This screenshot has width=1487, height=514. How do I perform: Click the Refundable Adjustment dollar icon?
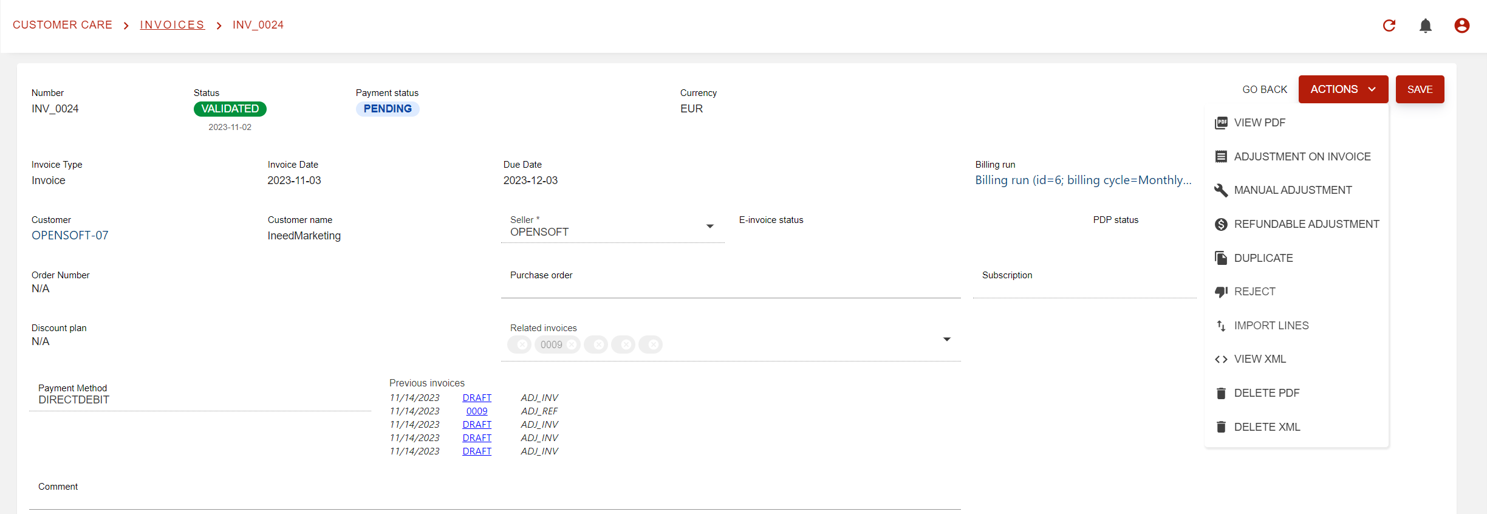[1221, 224]
